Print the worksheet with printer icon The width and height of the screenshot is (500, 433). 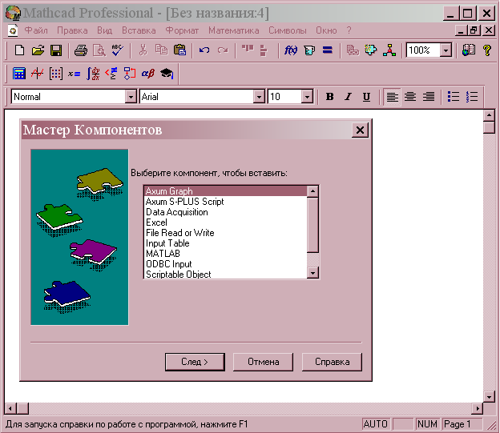pos(81,50)
